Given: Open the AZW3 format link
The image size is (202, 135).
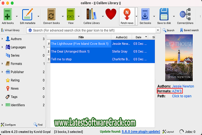Looking at the screenshot, I should point(177,91).
